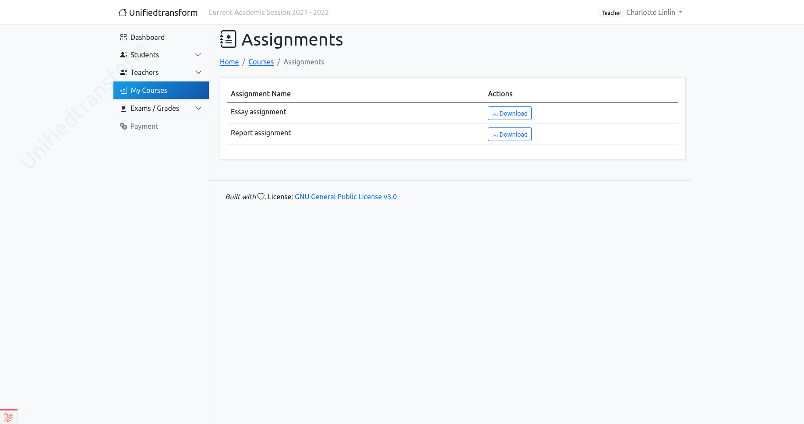Click the My Courses journal icon
This screenshot has height=424, width=804.
123,90
